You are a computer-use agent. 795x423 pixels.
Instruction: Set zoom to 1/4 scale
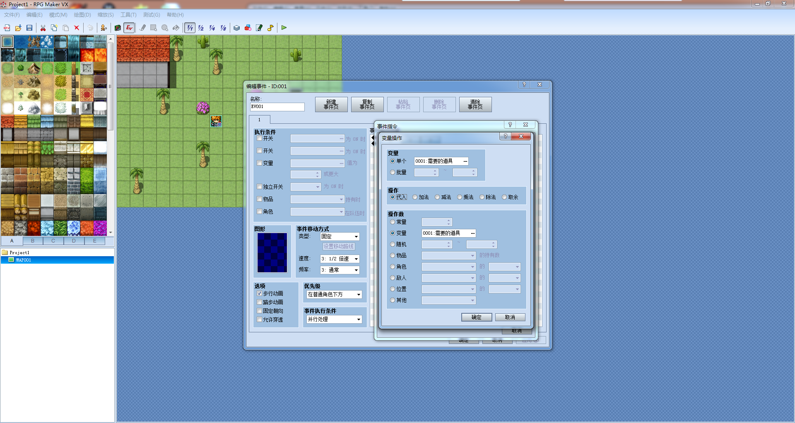point(212,28)
